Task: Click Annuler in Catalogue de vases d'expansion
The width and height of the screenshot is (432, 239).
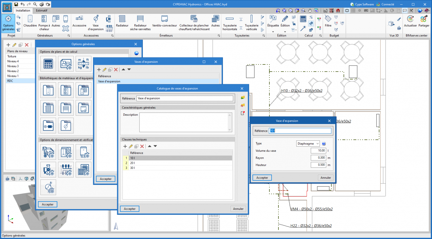Action: [x=238, y=209]
